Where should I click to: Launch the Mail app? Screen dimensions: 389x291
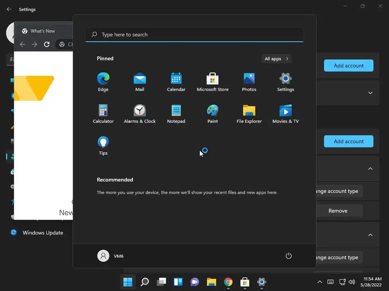[x=140, y=82]
